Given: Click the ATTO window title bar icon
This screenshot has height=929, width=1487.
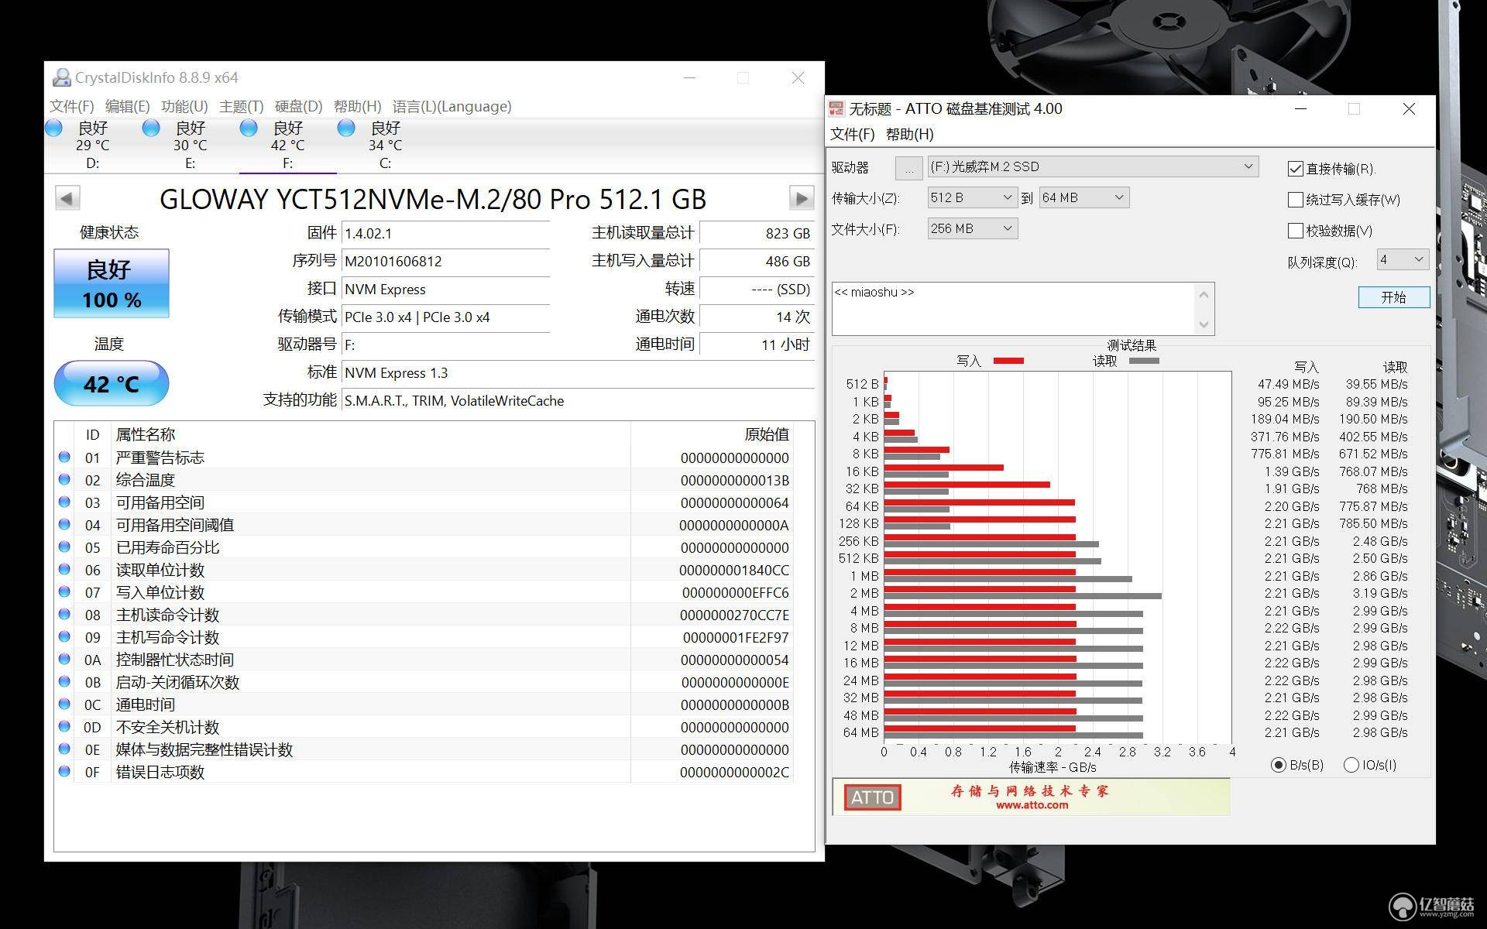Looking at the screenshot, I should coord(836,108).
